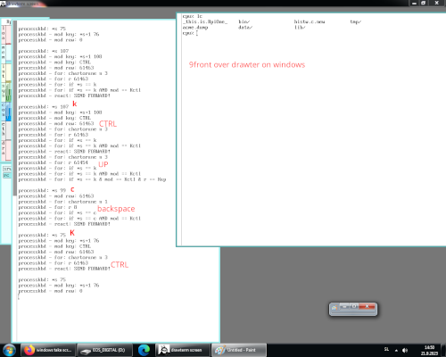Open the clock and date in the tray
Screen dimensions: 446x357
(429, 350)
